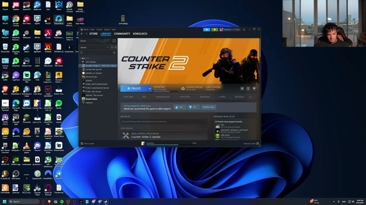Click the Steam taskbar icon
This screenshot has width=366, height=205.
(106, 202)
